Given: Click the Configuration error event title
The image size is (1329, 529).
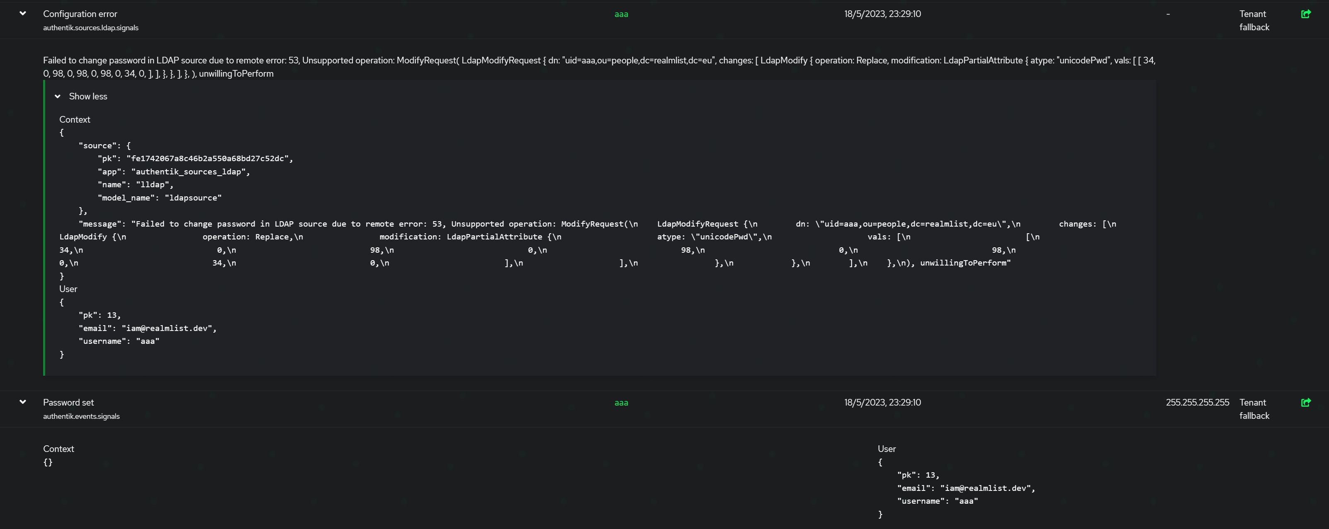Looking at the screenshot, I should click(x=80, y=14).
